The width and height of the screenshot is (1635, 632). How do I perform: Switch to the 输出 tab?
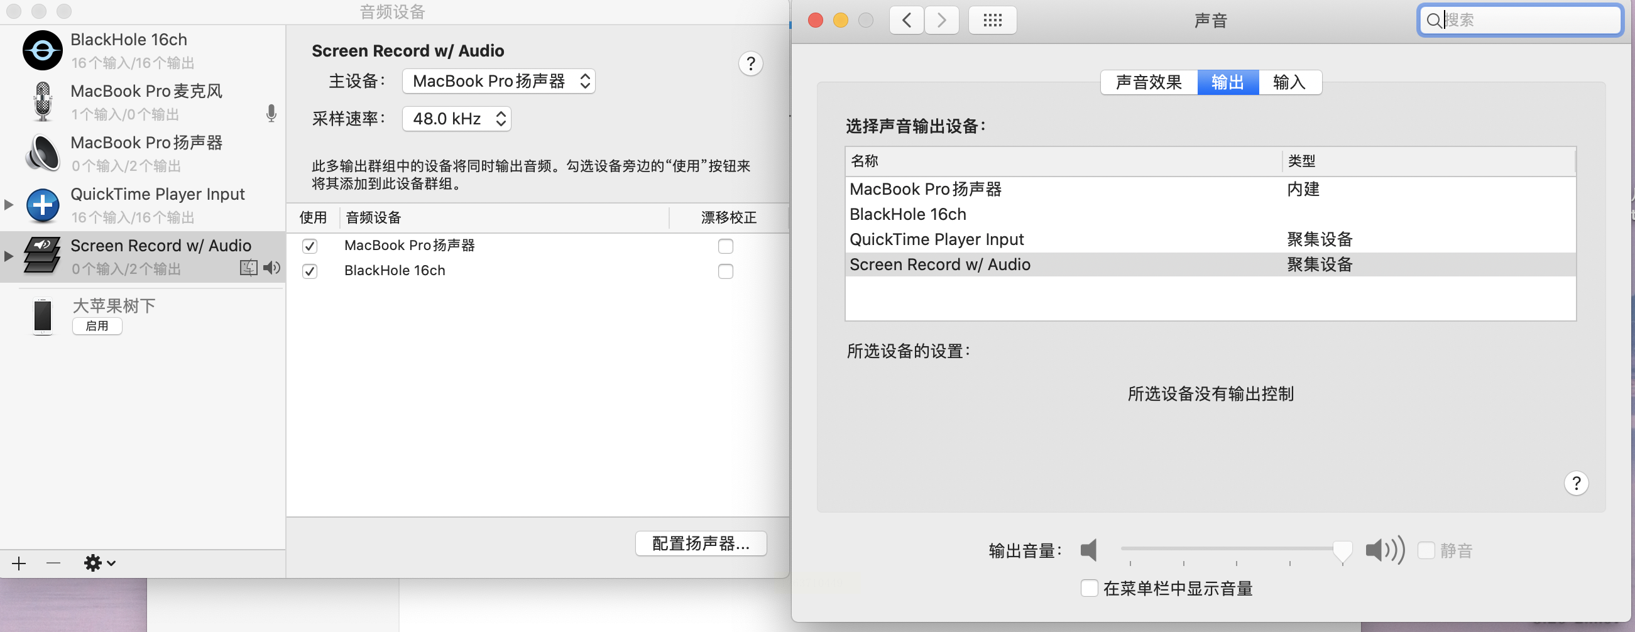1228,82
